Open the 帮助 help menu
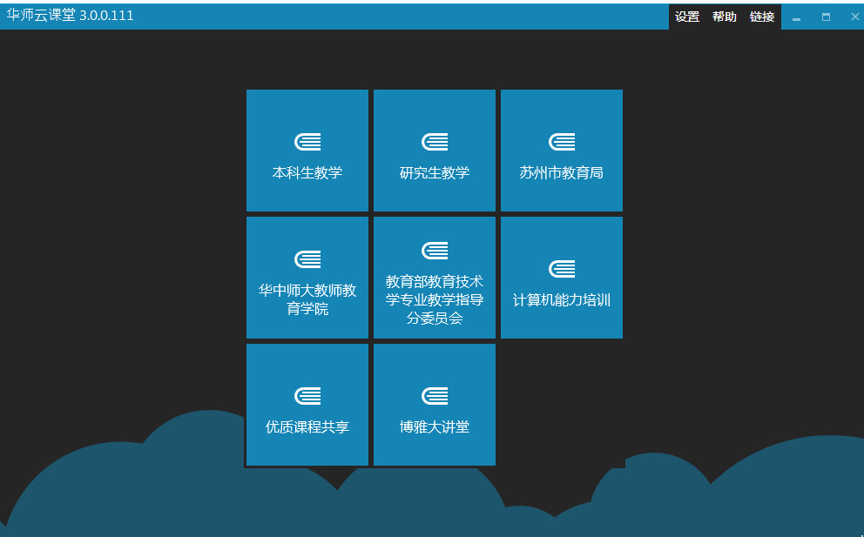 pos(724,16)
